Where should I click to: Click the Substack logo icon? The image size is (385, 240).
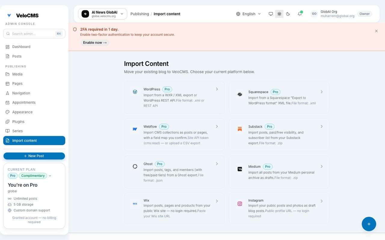coord(240,129)
